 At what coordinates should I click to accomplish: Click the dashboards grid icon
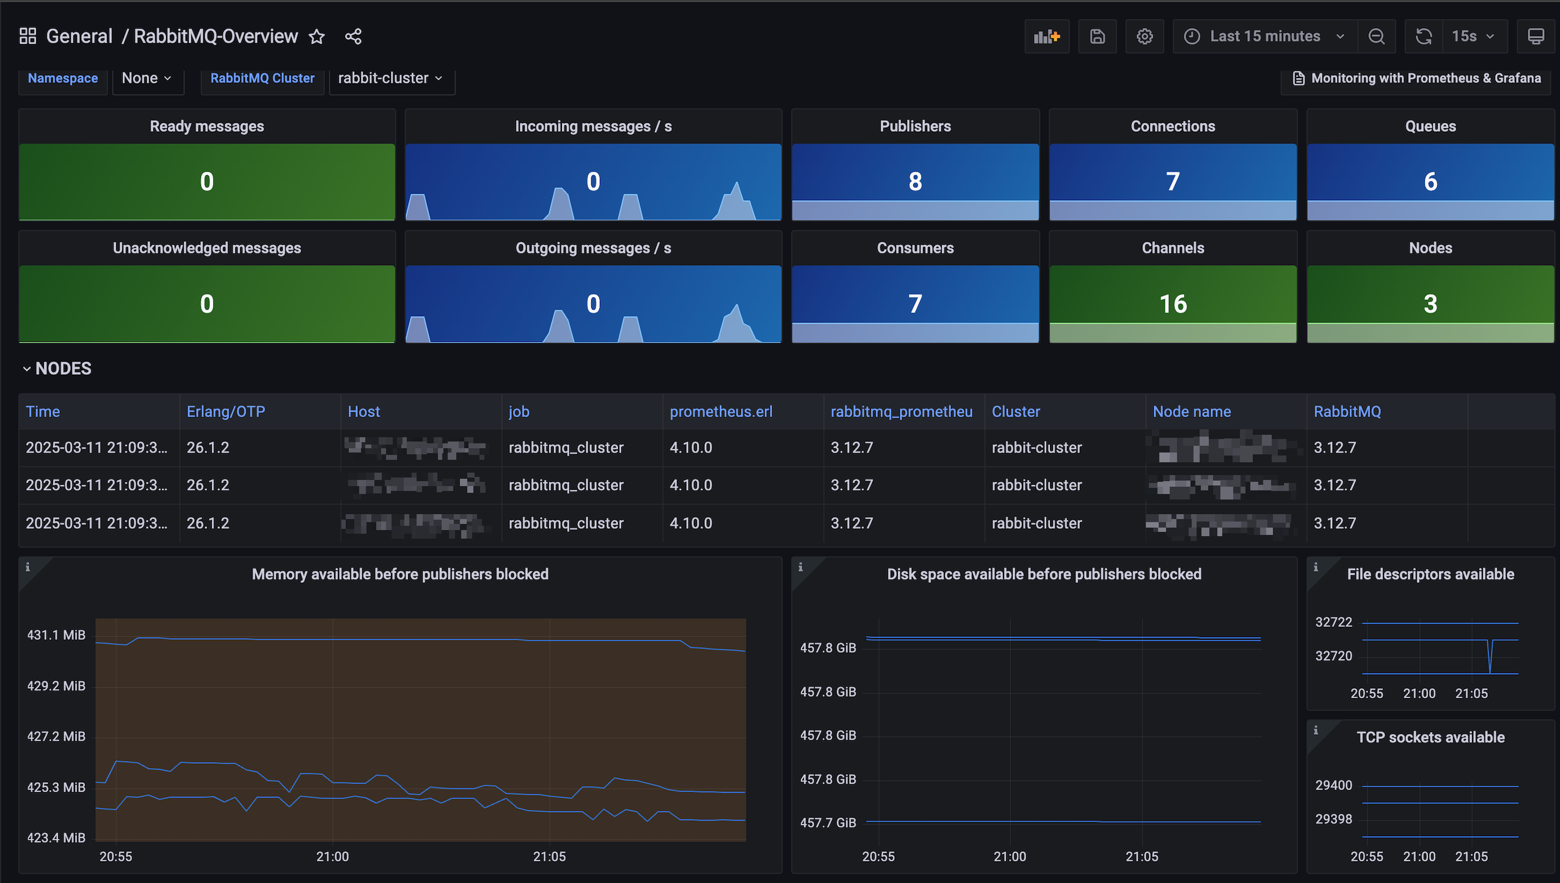pyautogui.click(x=27, y=36)
